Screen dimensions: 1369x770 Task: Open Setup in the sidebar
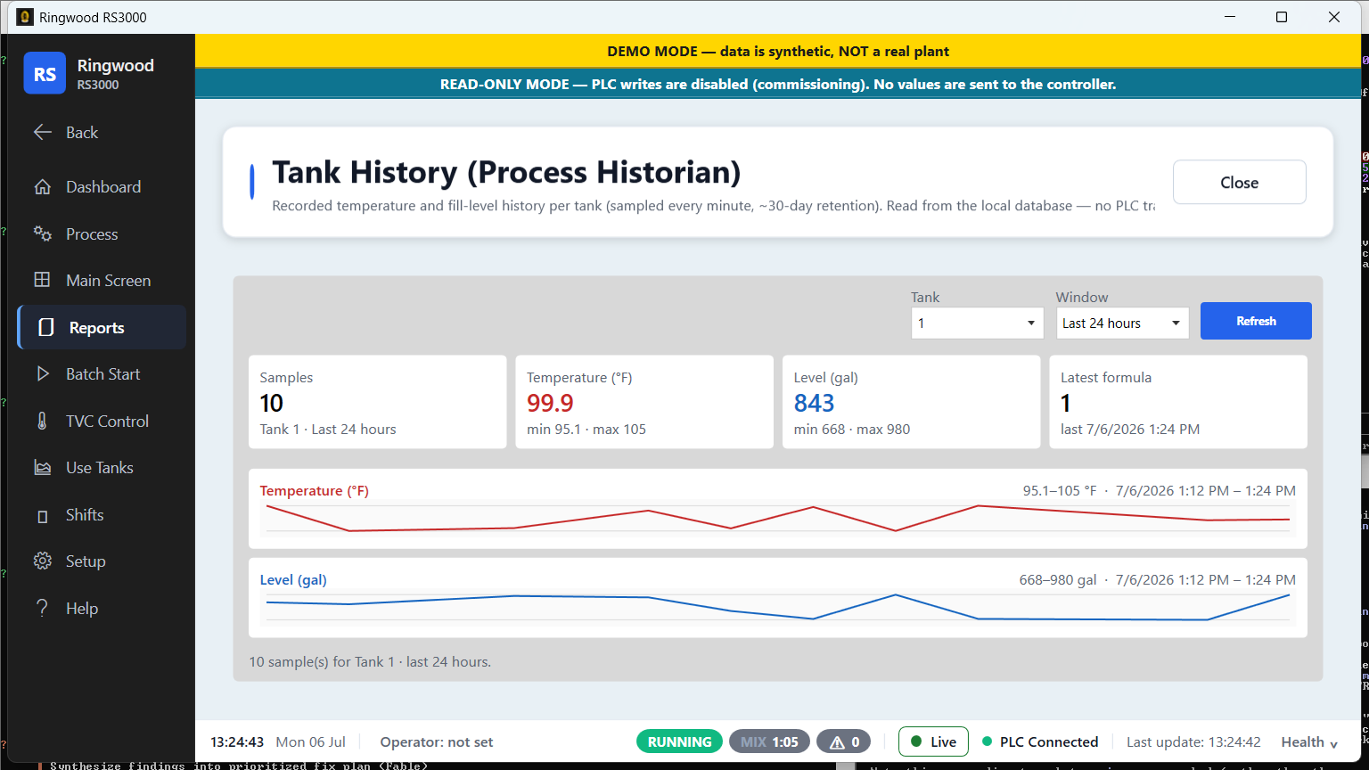(x=102, y=561)
